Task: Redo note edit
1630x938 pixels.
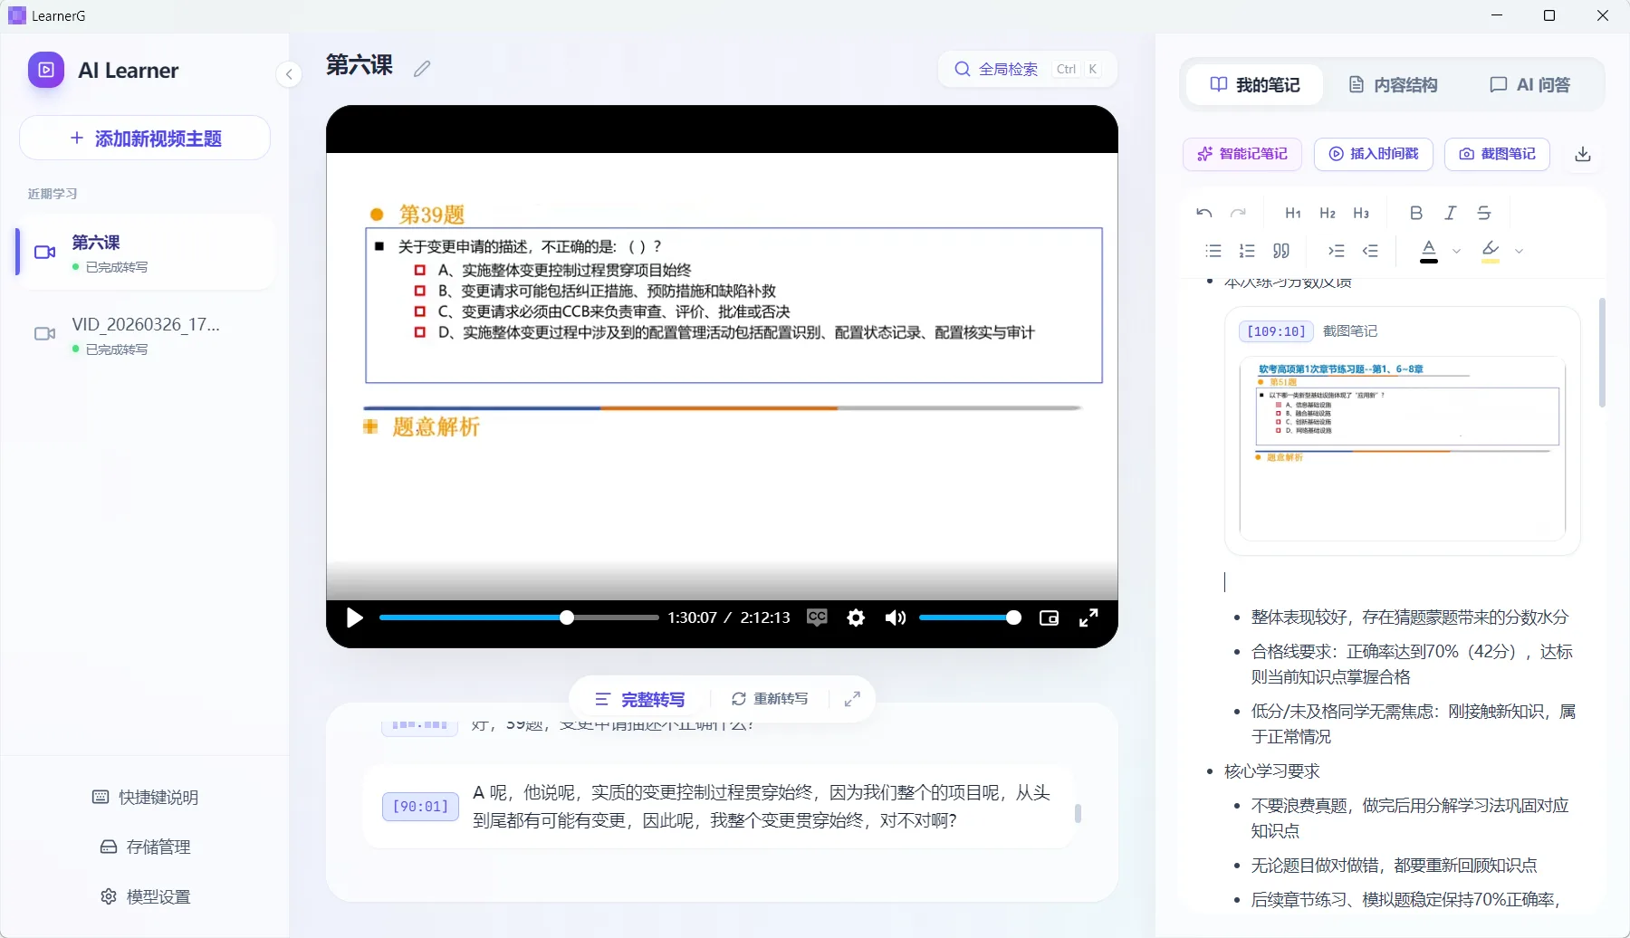Action: click(1238, 213)
